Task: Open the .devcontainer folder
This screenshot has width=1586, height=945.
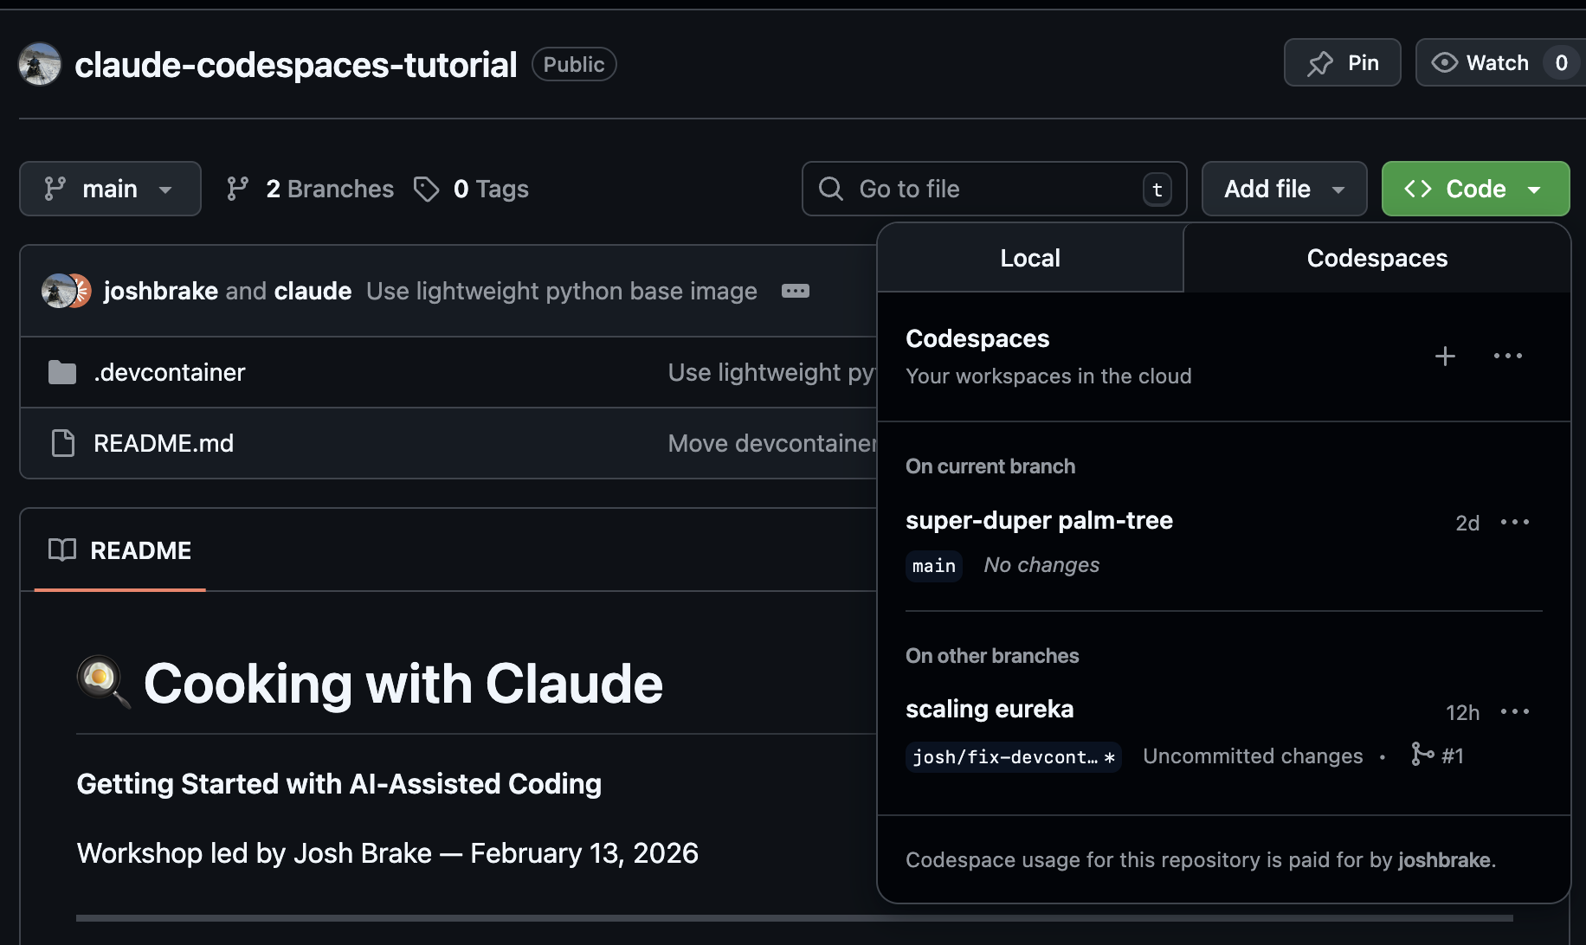Action: coord(170,372)
